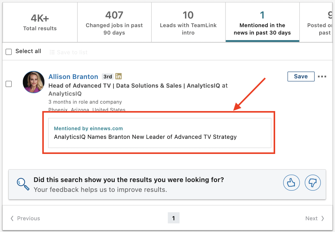
Task: Click Did this search show results question
Action: (129, 180)
